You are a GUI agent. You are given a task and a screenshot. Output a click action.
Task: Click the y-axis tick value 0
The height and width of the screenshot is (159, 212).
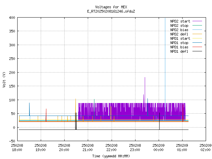pos(14,128)
